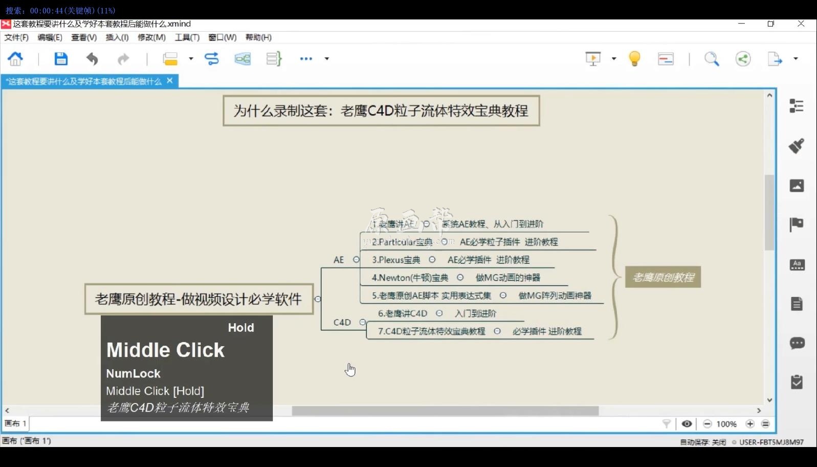Add a summary bracket
This screenshot has height=467, width=817.
pyautogui.click(x=274, y=59)
